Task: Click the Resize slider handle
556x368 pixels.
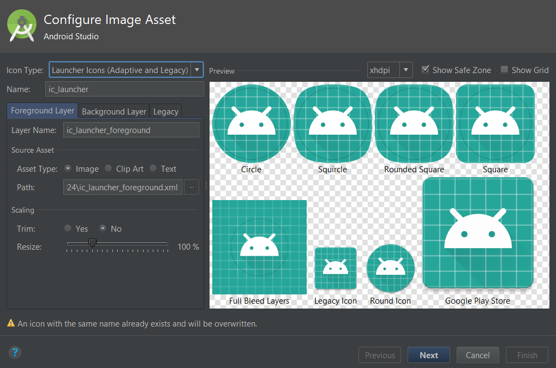Action: [x=92, y=243]
